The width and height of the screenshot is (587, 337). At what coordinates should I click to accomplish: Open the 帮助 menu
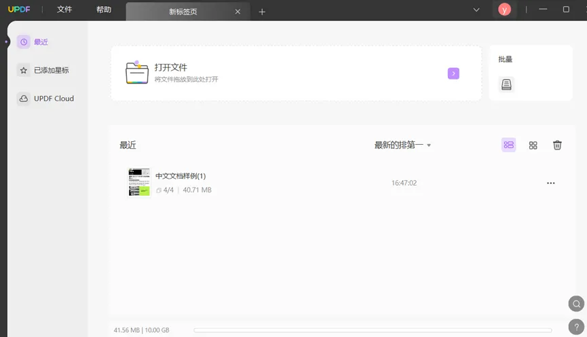(104, 10)
